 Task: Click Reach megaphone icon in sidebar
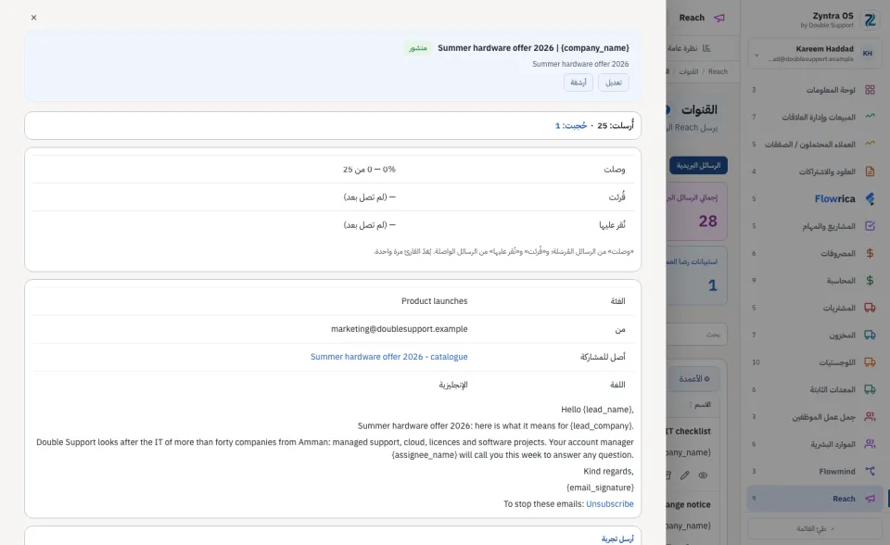[x=870, y=499]
